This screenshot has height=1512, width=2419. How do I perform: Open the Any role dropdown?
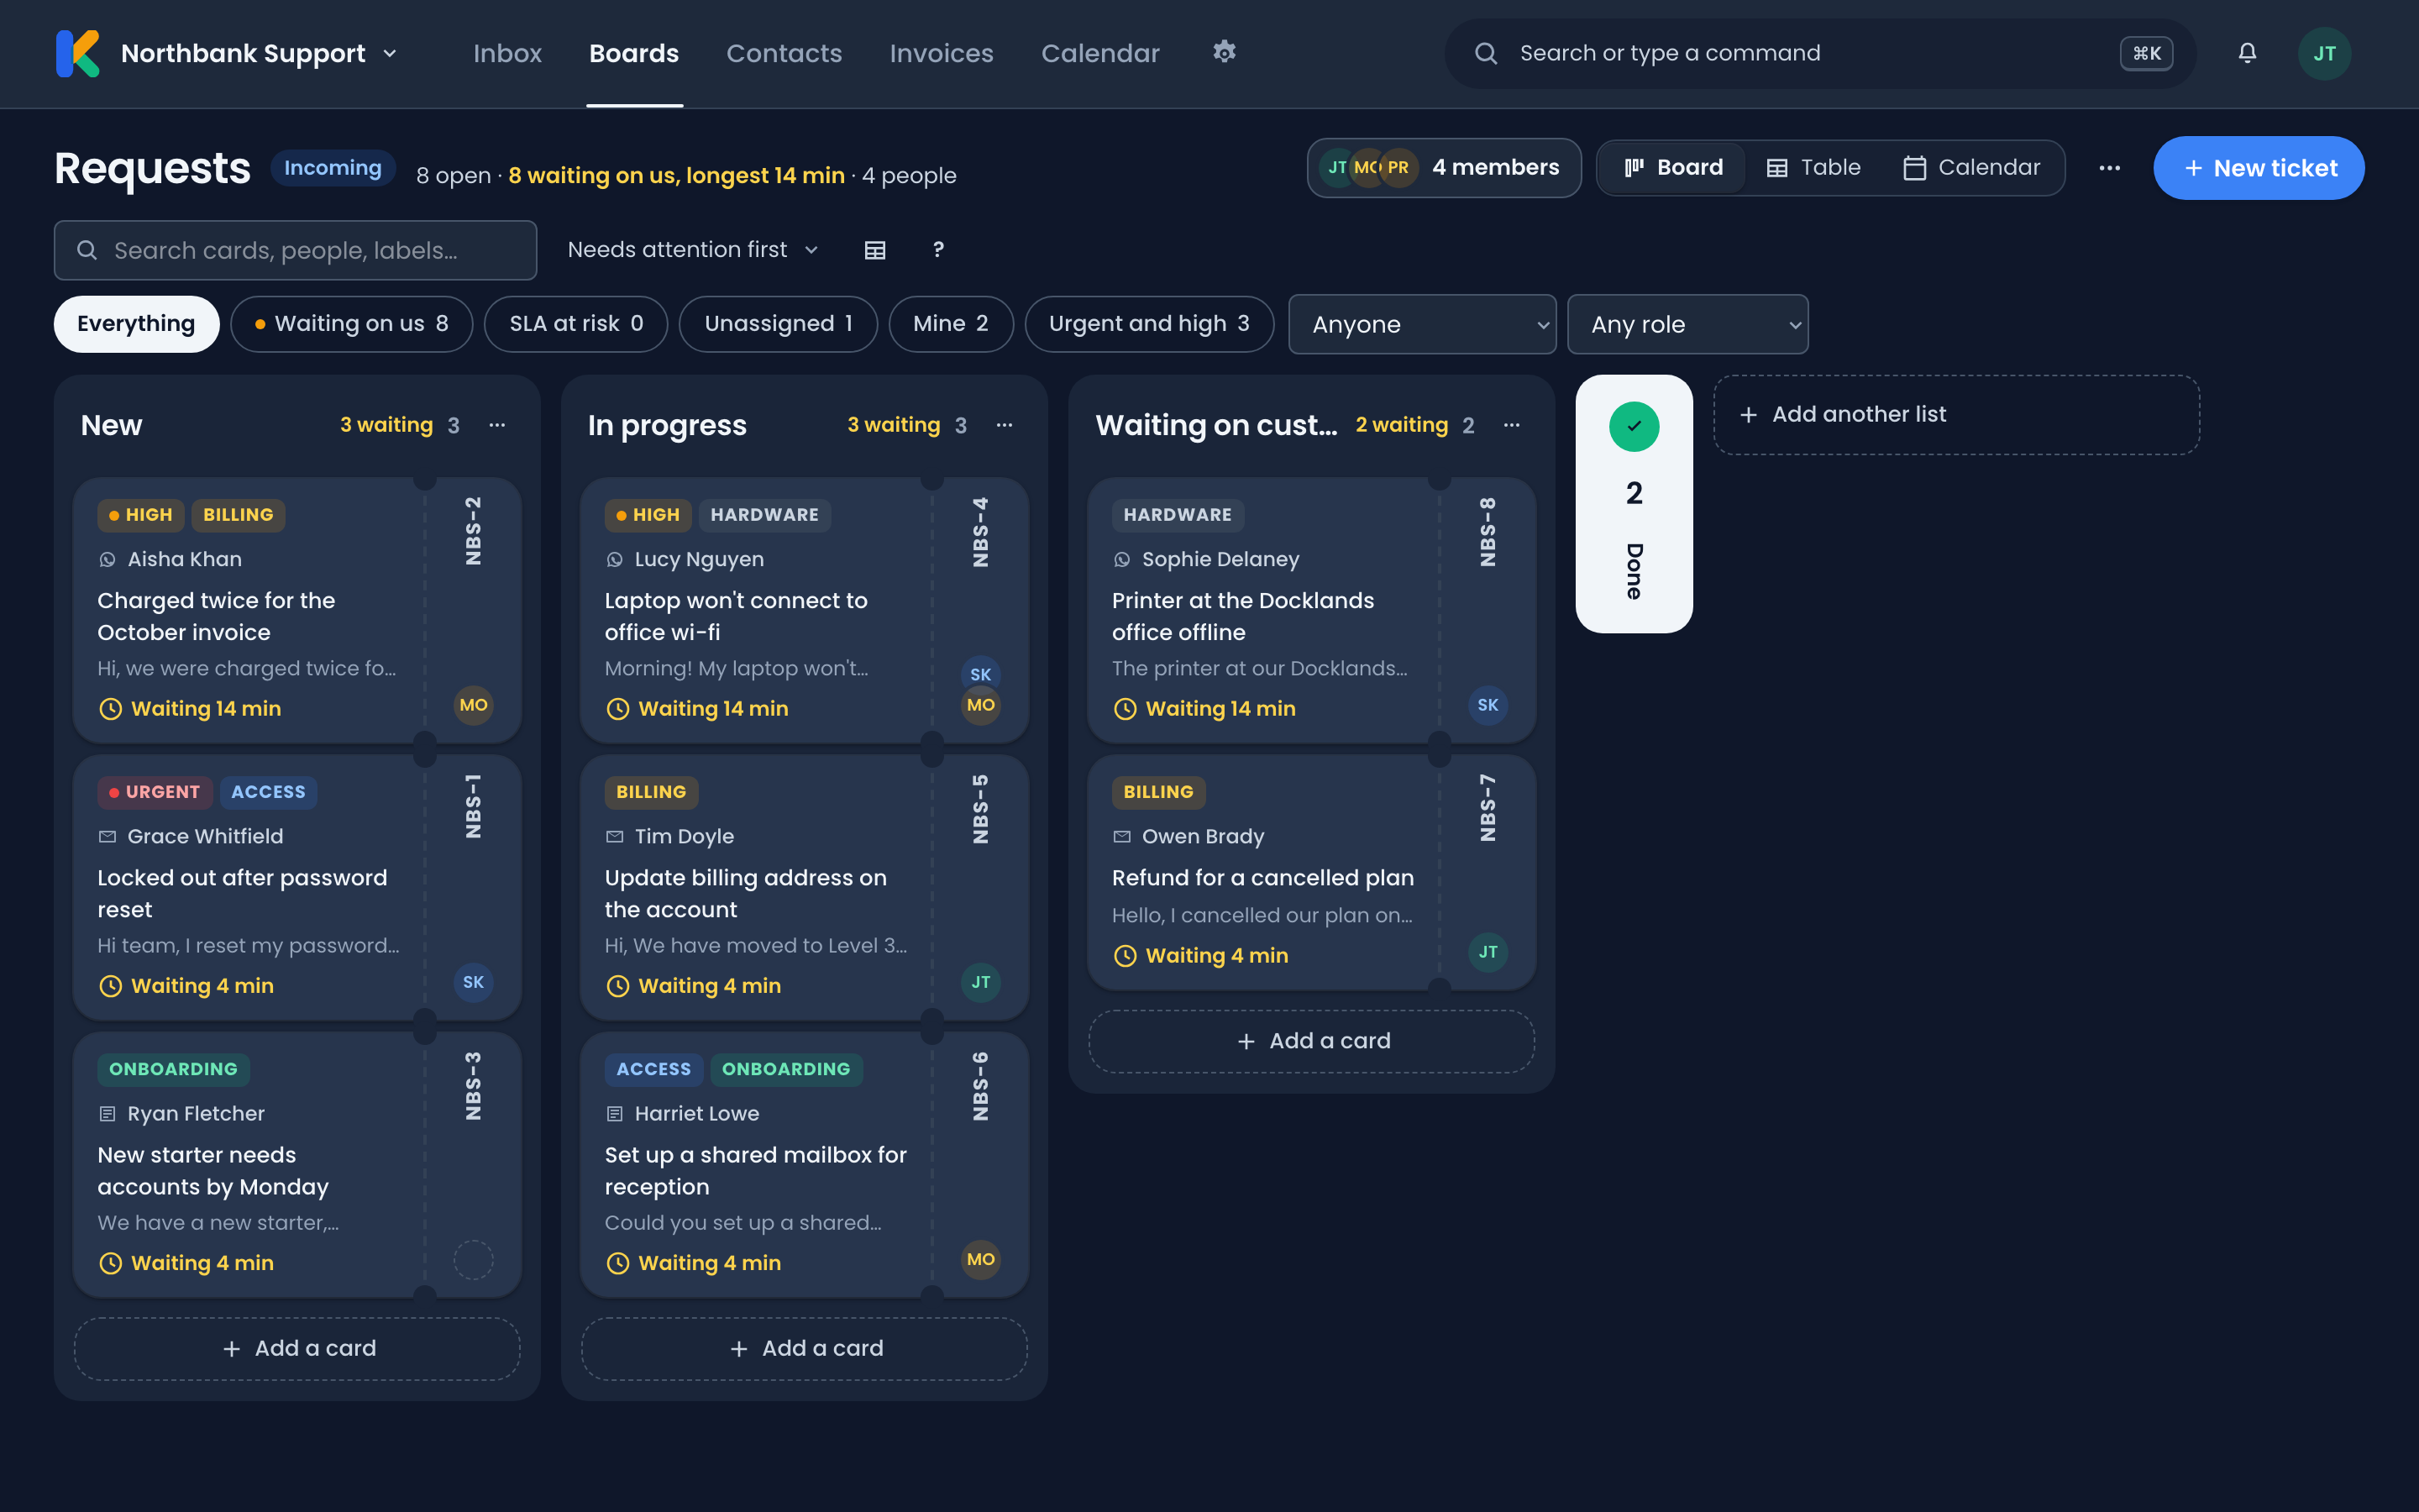(1688, 324)
